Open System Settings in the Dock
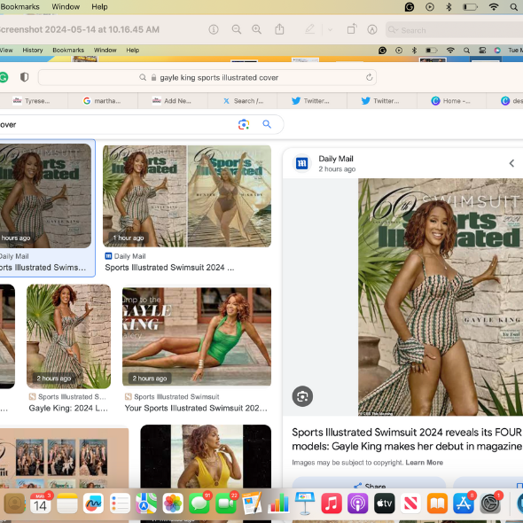Viewport: 523px width, 523px height. tap(490, 503)
